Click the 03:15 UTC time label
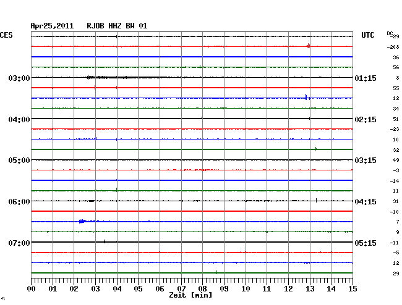This screenshot has width=402, height=305. click(x=366, y=161)
